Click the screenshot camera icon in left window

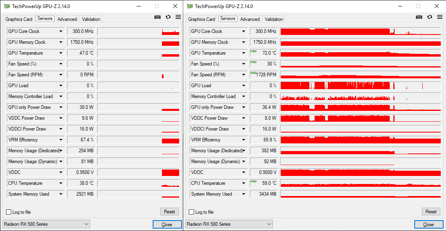pyautogui.click(x=157, y=17)
